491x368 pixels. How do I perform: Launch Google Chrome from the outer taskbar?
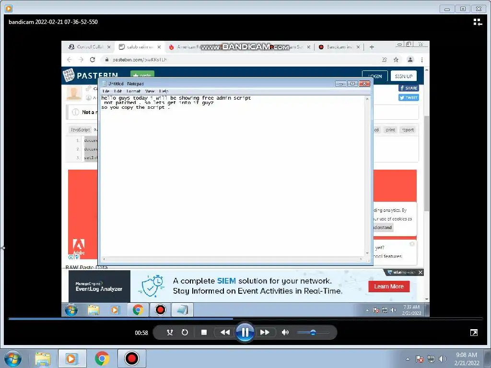[x=102, y=358]
